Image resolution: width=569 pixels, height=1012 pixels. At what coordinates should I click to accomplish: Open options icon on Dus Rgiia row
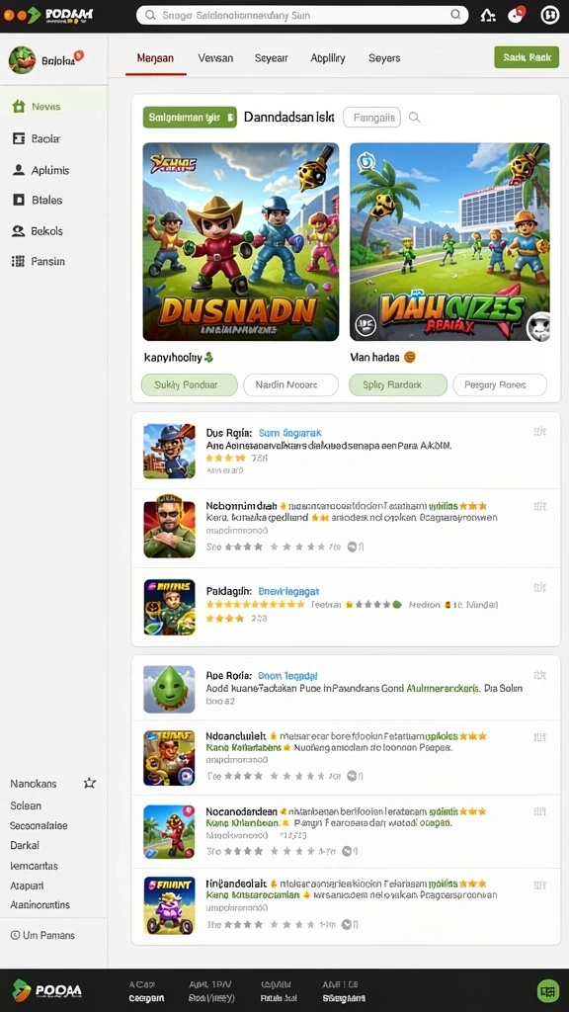tap(540, 431)
